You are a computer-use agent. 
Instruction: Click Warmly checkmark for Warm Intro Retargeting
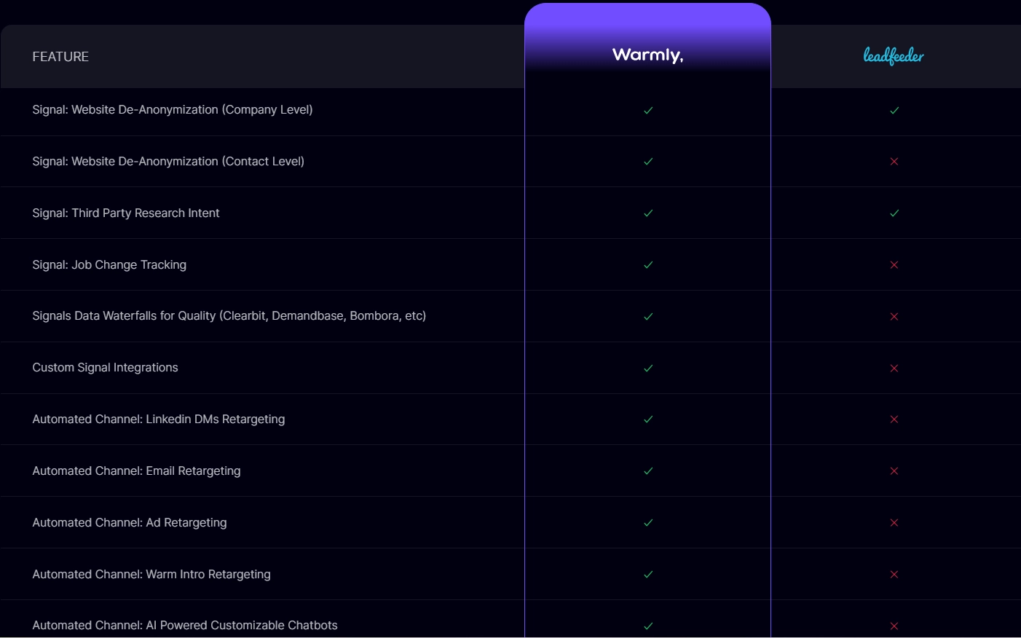click(648, 575)
